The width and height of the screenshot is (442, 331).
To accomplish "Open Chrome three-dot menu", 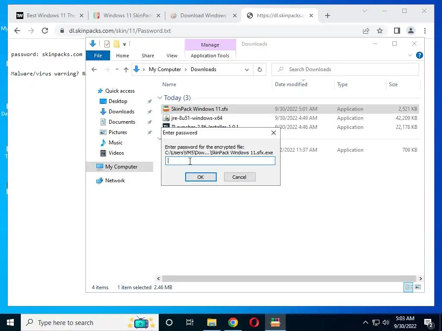I will click(425, 31).
